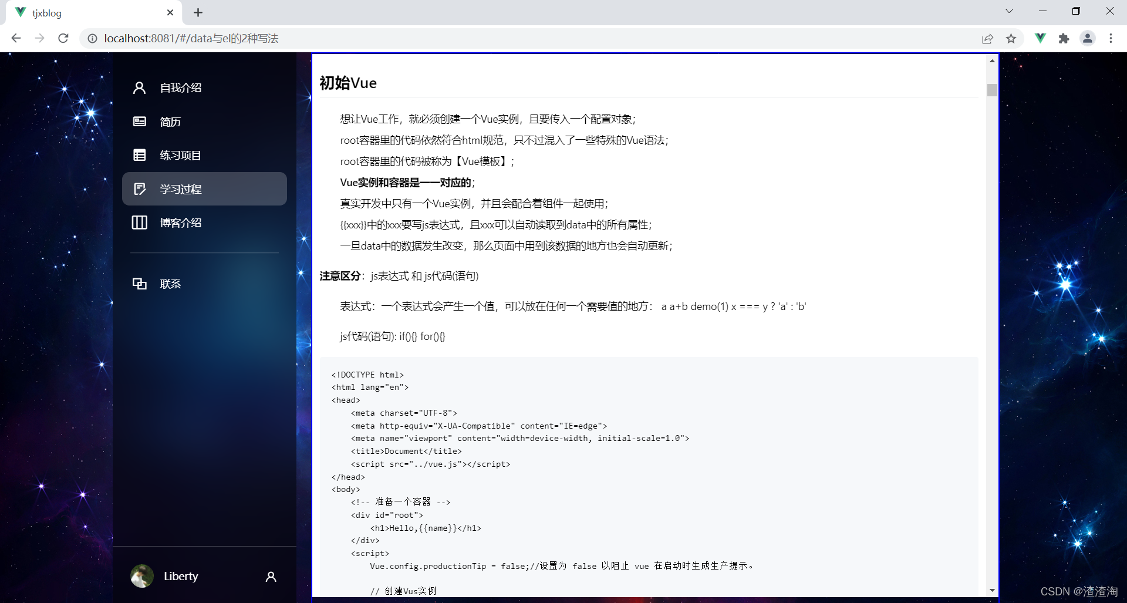Screen dimensions: 1127x603
Task: Click the js代码(语句): if(){} for(){} line
Action: (x=393, y=336)
